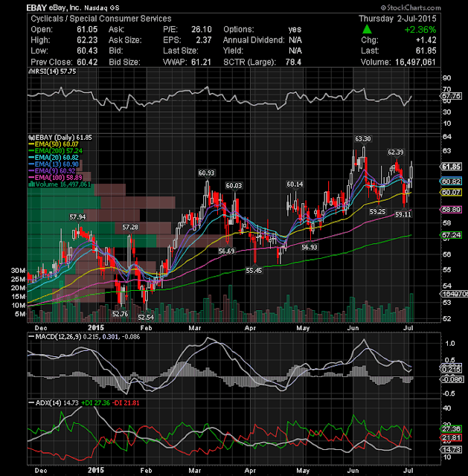Viewport: 468px width, 476px height.
Task: Click the 61.85 last price axis tag
Action: click(452, 167)
